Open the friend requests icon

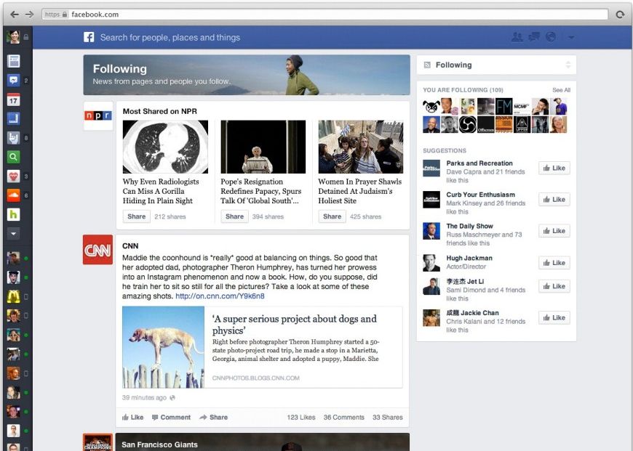pyautogui.click(x=517, y=37)
